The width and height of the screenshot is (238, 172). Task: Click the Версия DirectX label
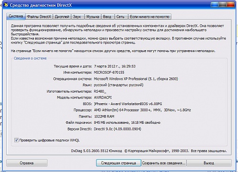coord(80,129)
